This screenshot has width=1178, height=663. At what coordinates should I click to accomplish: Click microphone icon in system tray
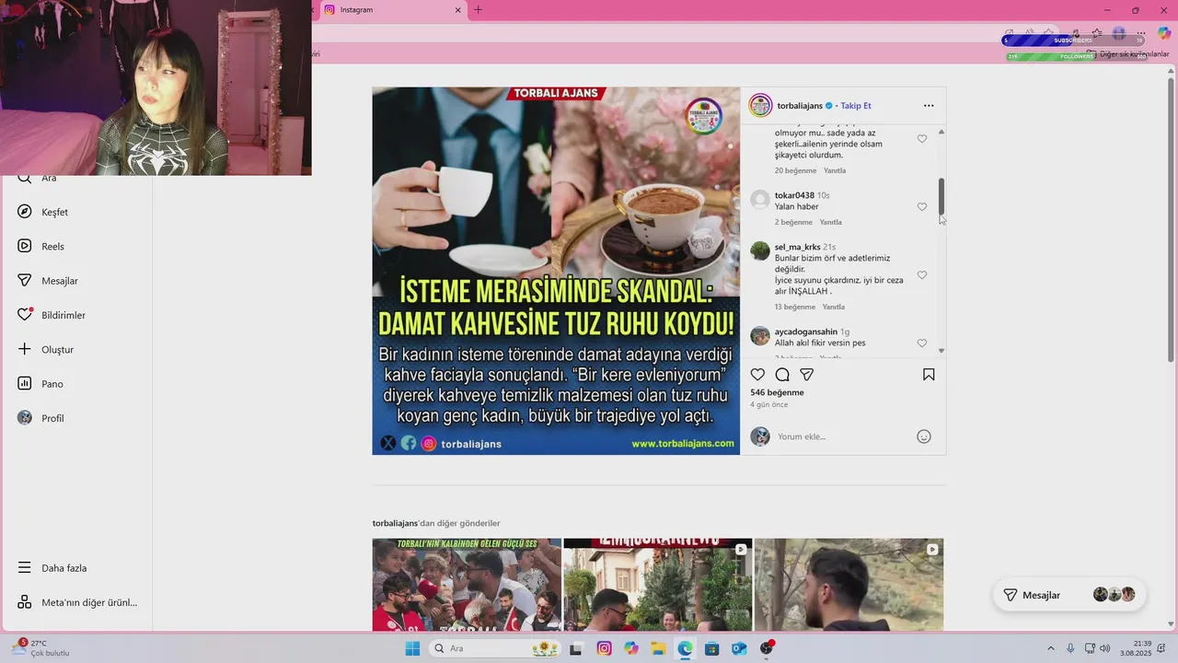1070,648
